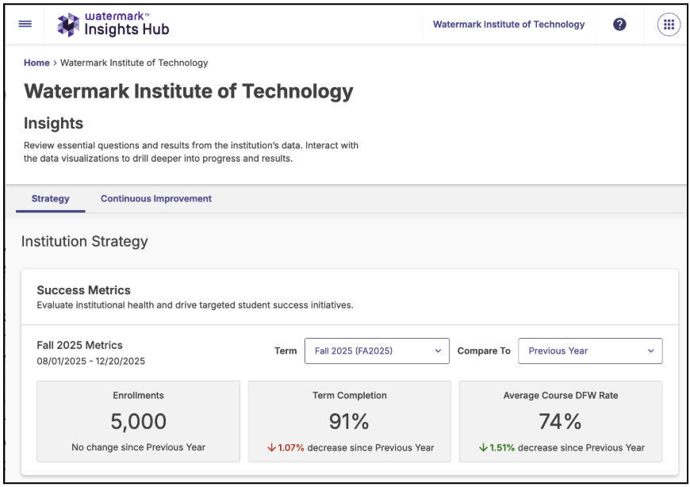Screen dimensions: 690x487
Task: Click the green 1.51% decrease indicator
Action: pos(496,448)
